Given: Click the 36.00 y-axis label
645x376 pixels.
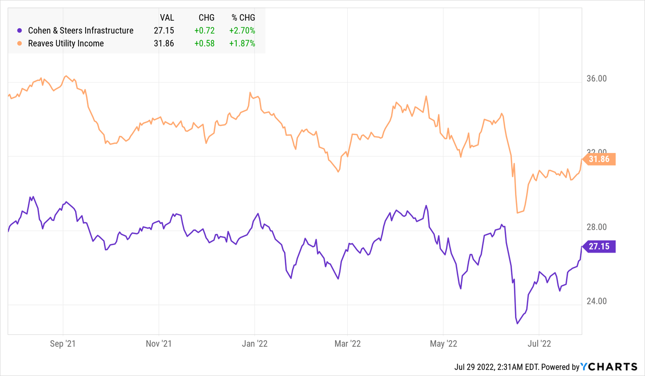Looking at the screenshot, I should click(x=598, y=79).
